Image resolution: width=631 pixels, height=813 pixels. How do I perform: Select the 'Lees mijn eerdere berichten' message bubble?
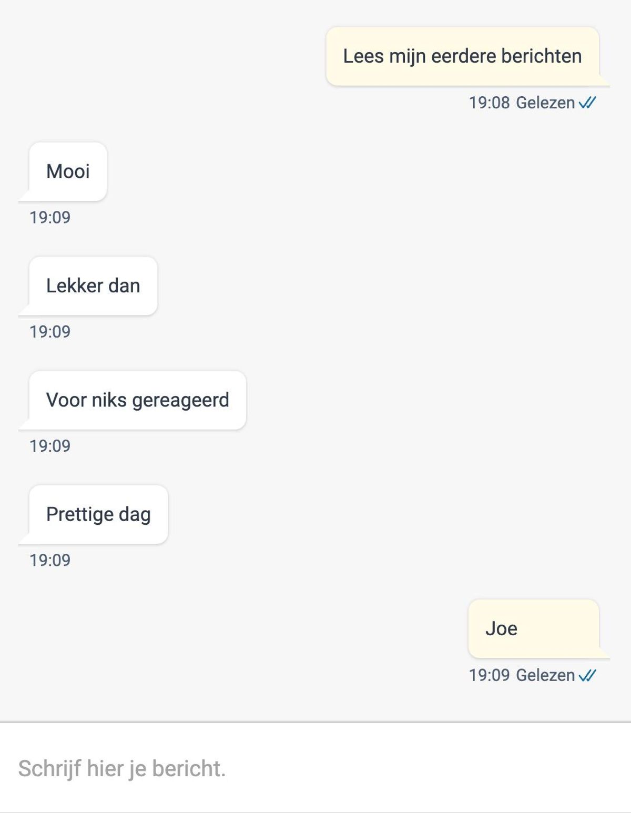(463, 56)
